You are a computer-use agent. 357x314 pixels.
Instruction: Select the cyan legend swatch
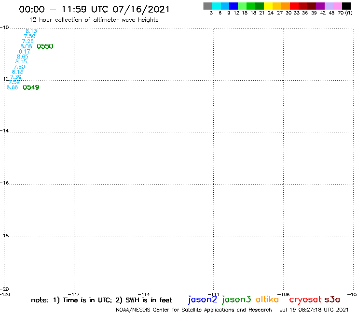click(x=217, y=6)
